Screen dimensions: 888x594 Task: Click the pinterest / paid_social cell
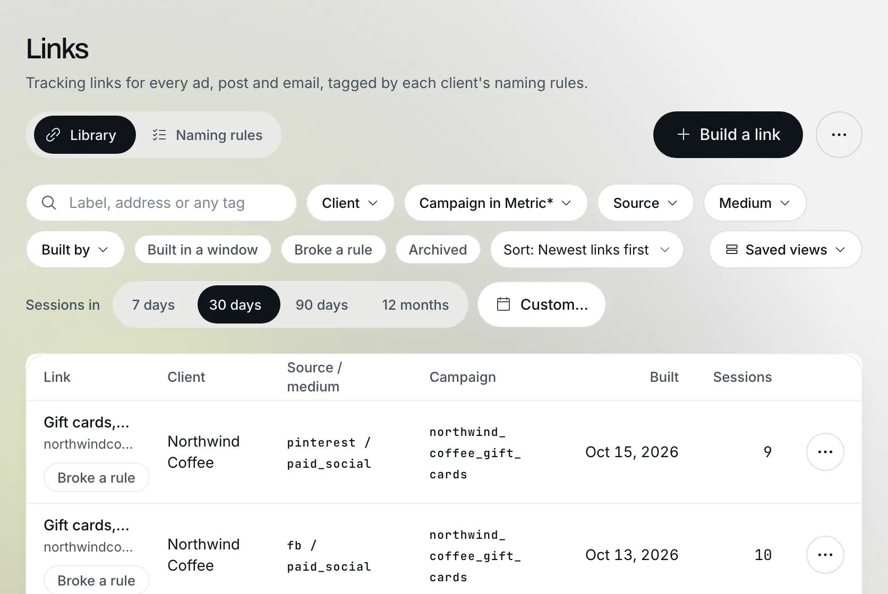point(329,453)
